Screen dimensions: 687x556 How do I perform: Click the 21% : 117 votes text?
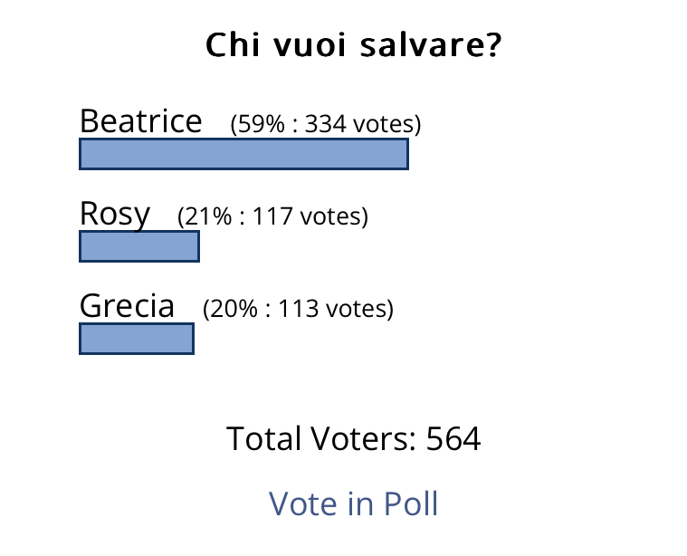tap(272, 216)
